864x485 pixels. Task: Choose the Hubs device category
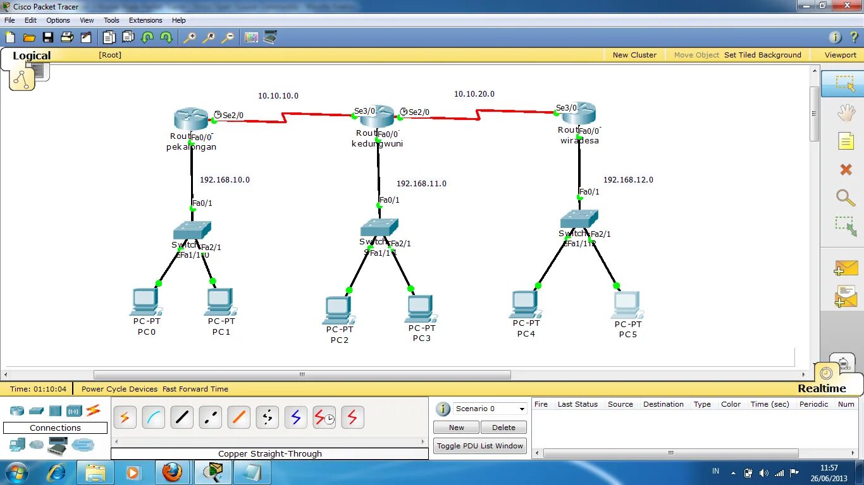coord(55,410)
